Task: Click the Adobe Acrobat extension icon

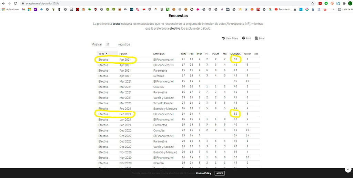Action: 320,3
